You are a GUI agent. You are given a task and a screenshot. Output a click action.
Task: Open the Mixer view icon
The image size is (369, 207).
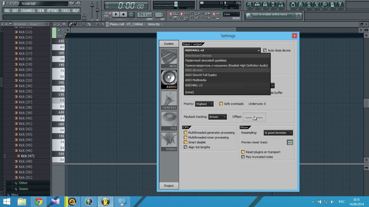[x=281, y=5]
